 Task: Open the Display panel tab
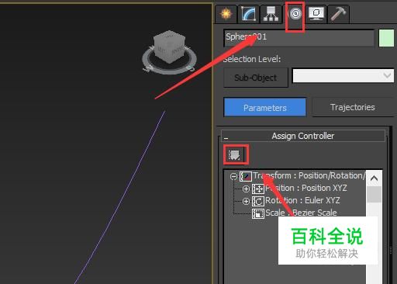pos(316,14)
